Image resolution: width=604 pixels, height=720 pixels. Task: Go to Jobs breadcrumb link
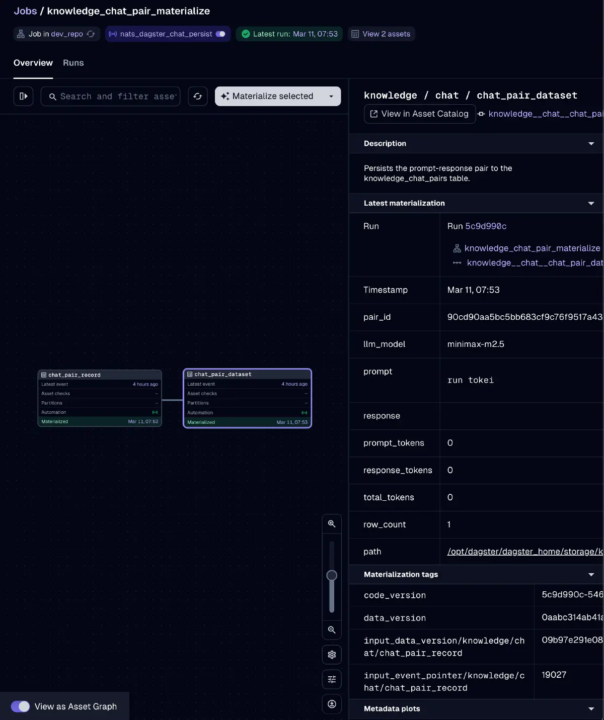tap(25, 11)
